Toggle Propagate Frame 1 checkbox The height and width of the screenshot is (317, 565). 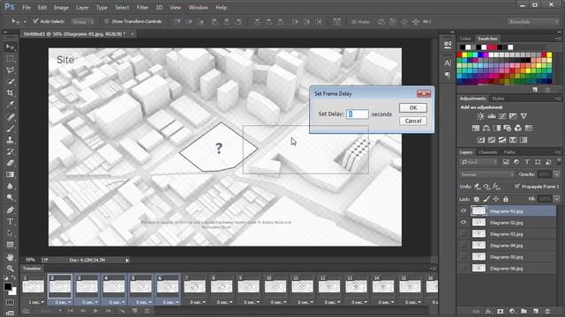pyautogui.click(x=517, y=186)
